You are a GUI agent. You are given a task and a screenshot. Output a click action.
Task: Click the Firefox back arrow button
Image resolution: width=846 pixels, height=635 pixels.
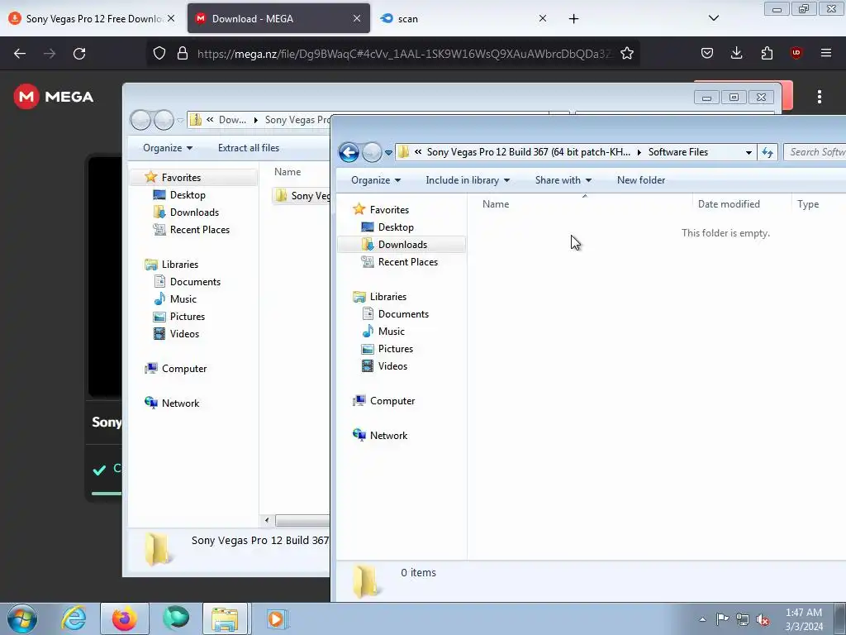point(20,54)
